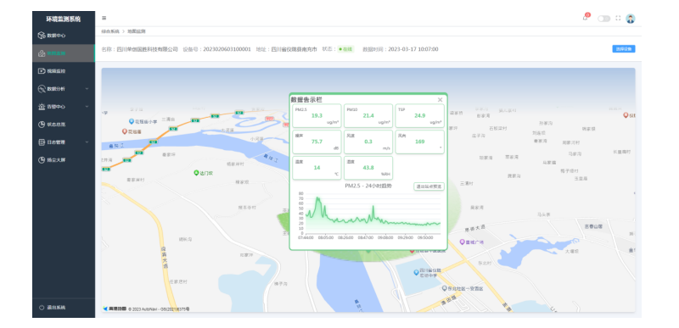Click the 退出站点预览 button in popup
Image resolution: width=679 pixels, height=328 pixels.
point(429,186)
